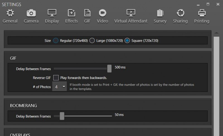Open the GIF file icon
223x136 pixels.
pos(87,13)
